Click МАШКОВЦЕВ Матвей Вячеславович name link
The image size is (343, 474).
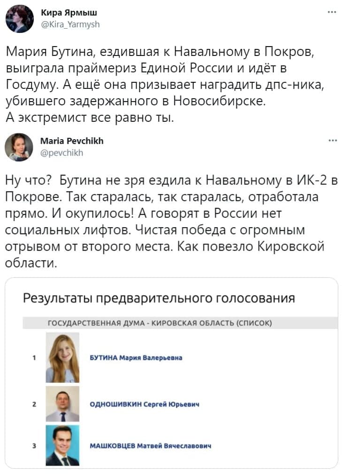point(151,446)
